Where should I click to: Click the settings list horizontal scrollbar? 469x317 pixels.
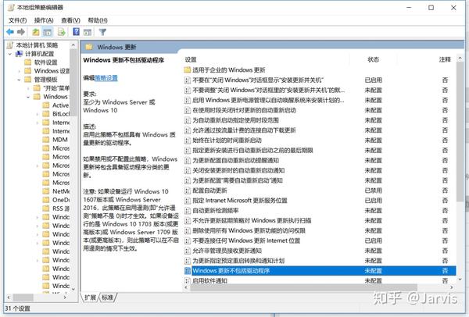coord(303,287)
